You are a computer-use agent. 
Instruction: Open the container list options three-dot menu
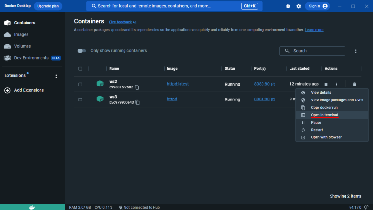click(356, 51)
